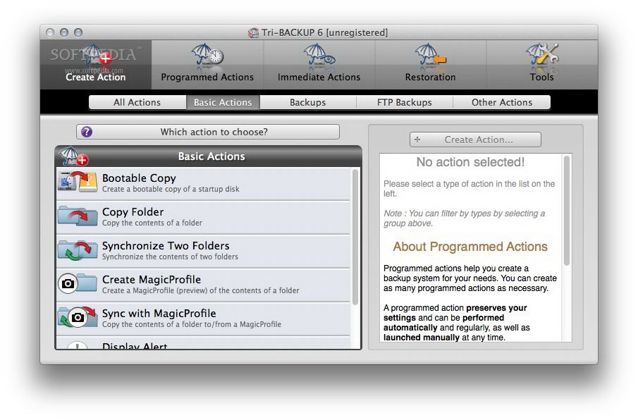Click the Tri-BACKUP title bar app icon

[253, 32]
